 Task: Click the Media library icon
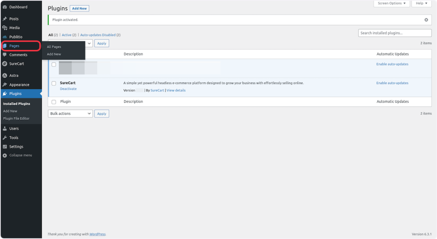click(5, 28)
